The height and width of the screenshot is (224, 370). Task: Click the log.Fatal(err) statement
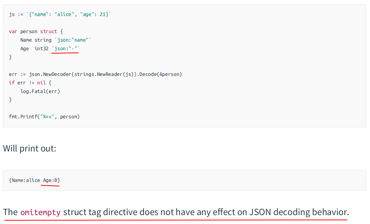tap(40, 91)
